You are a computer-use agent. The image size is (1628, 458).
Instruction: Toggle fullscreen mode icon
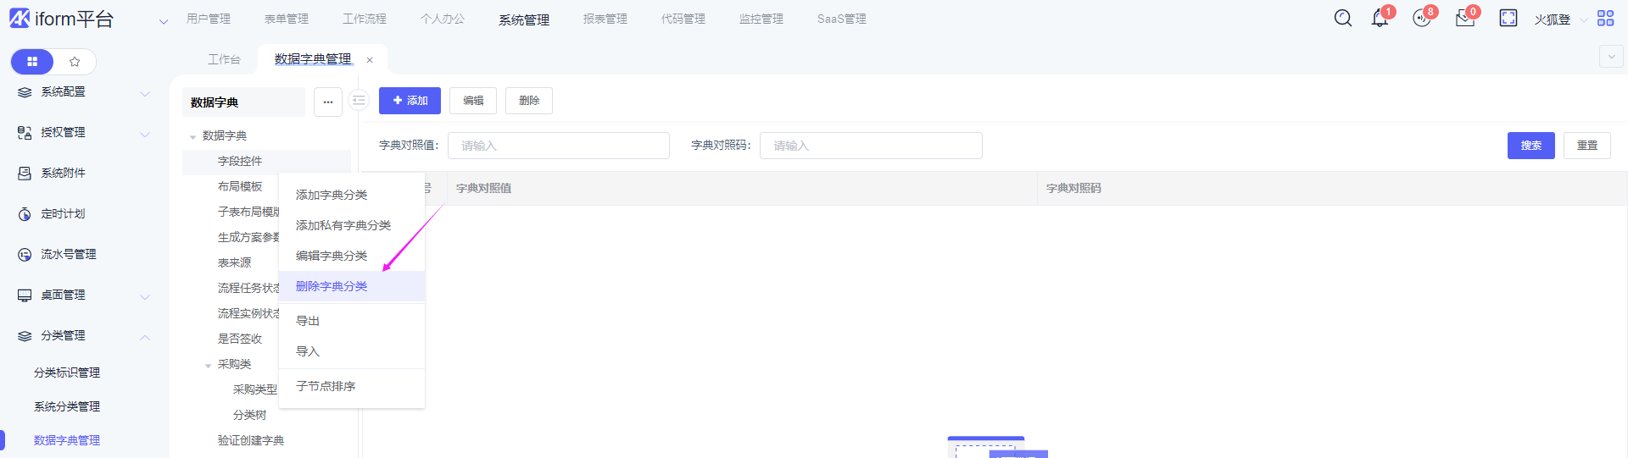(x=1508, y=19)
